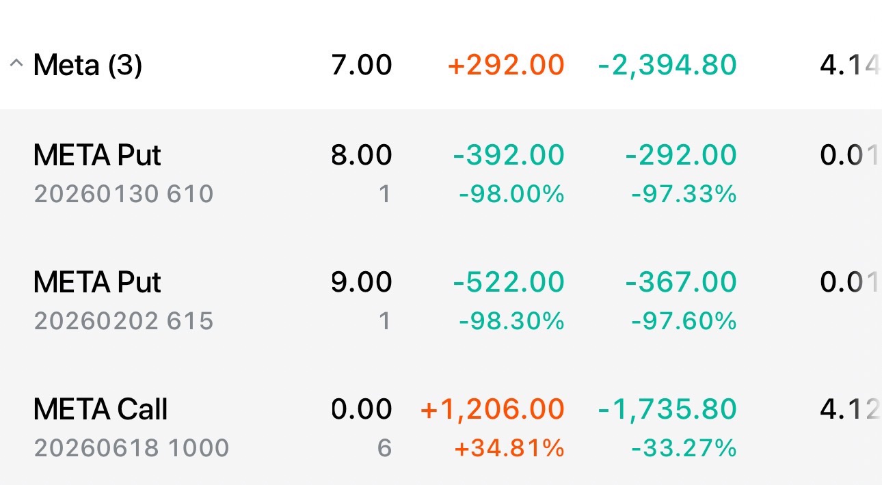
Task: Tap the -522.00 value on 615 Put
Action: [x=509, y=282]
